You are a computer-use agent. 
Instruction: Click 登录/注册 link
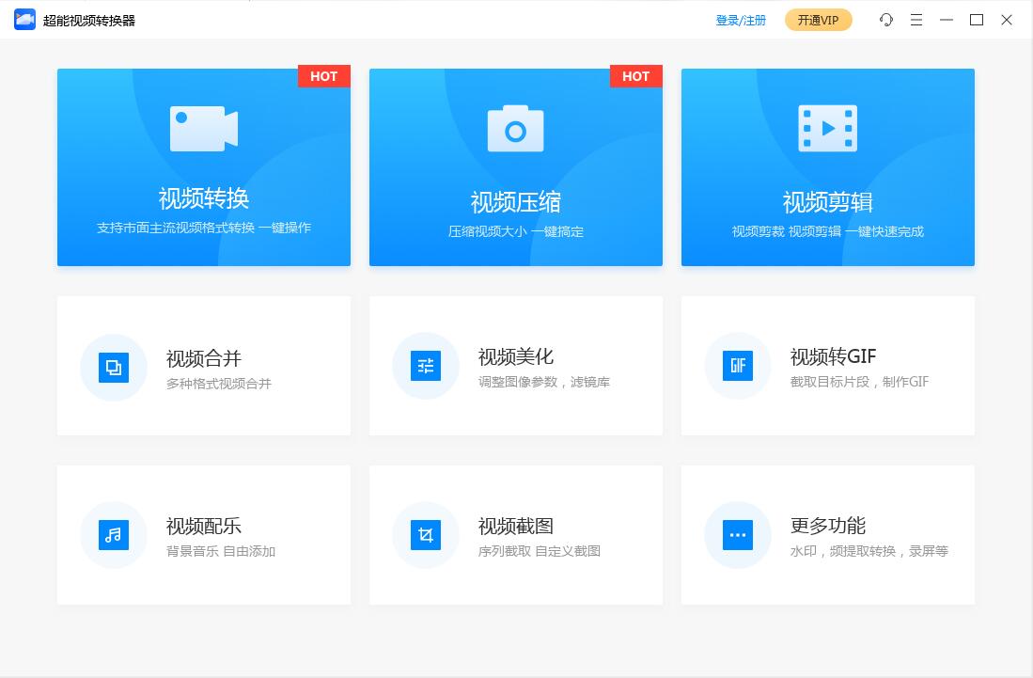click(x=741, y=21)
